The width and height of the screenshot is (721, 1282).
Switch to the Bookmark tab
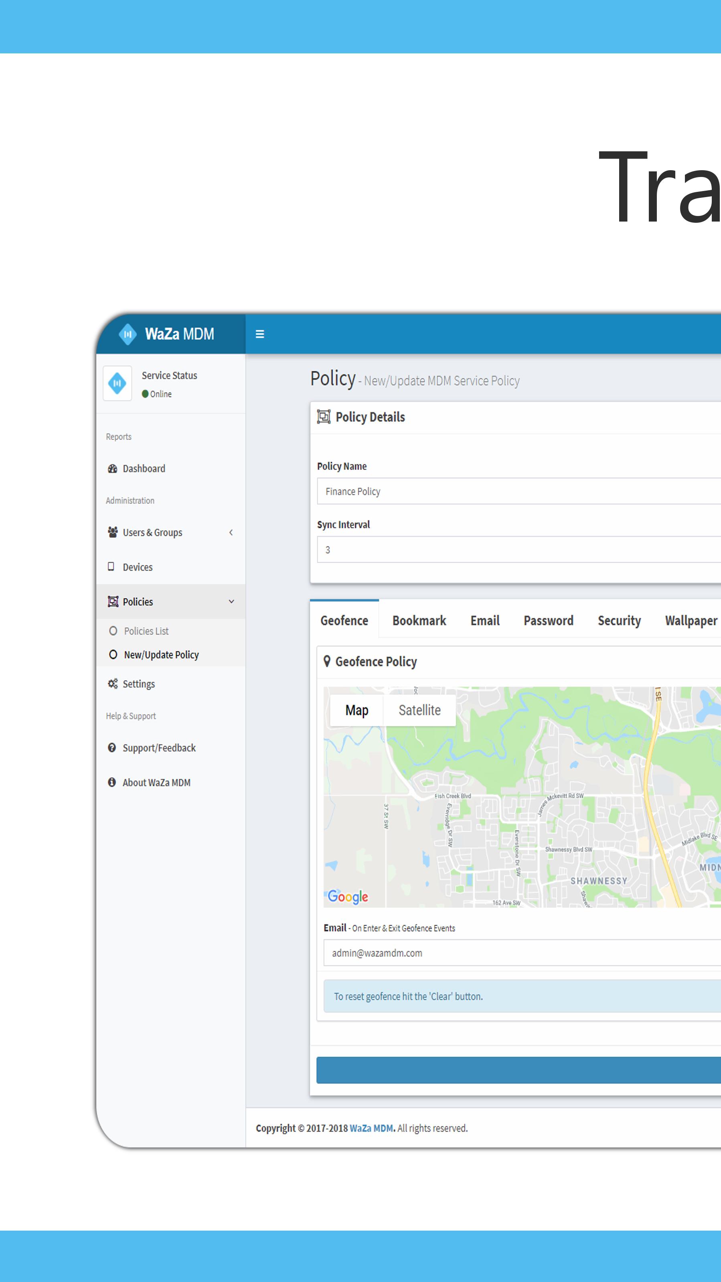419,620
